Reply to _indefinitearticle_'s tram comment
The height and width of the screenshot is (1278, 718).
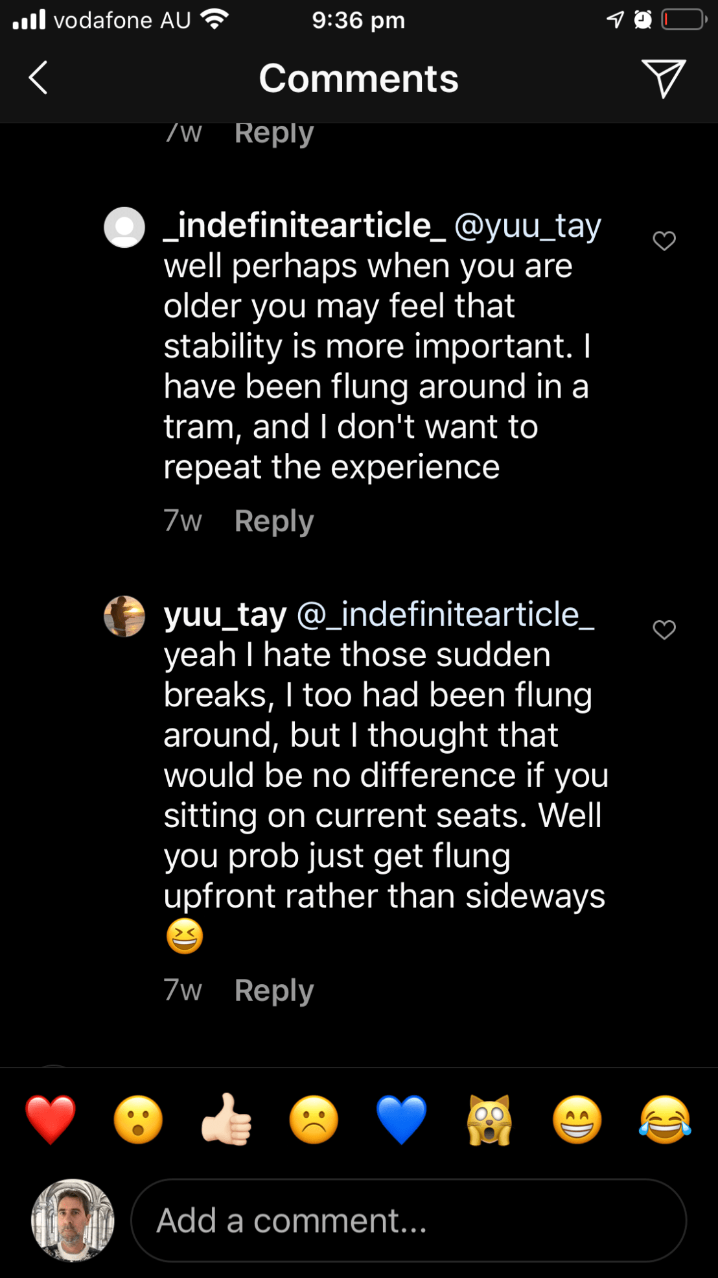click(274, 521)
